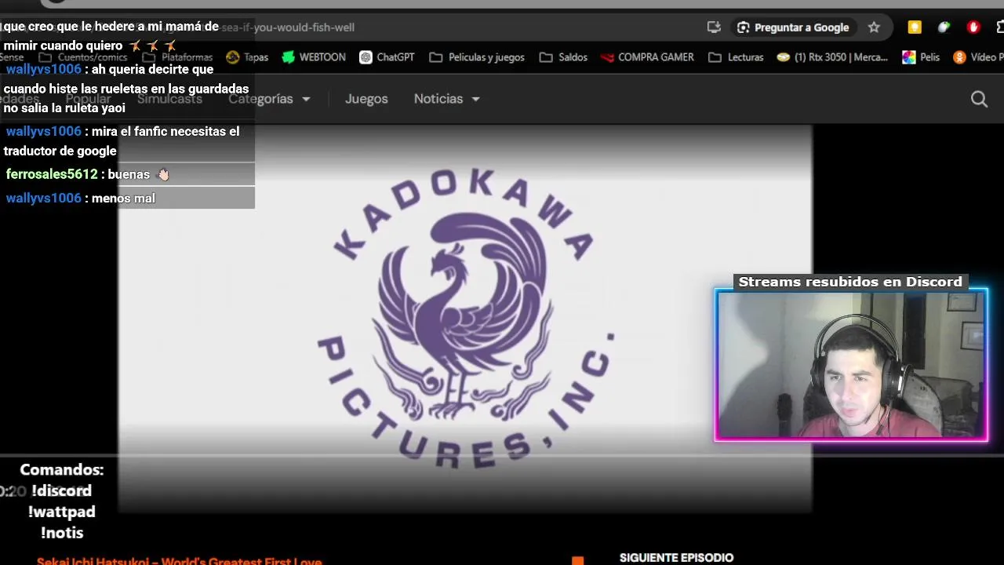Bookmark this page with the star icon
Viewport: 1004px width, 565px height.
coord(874,27)
